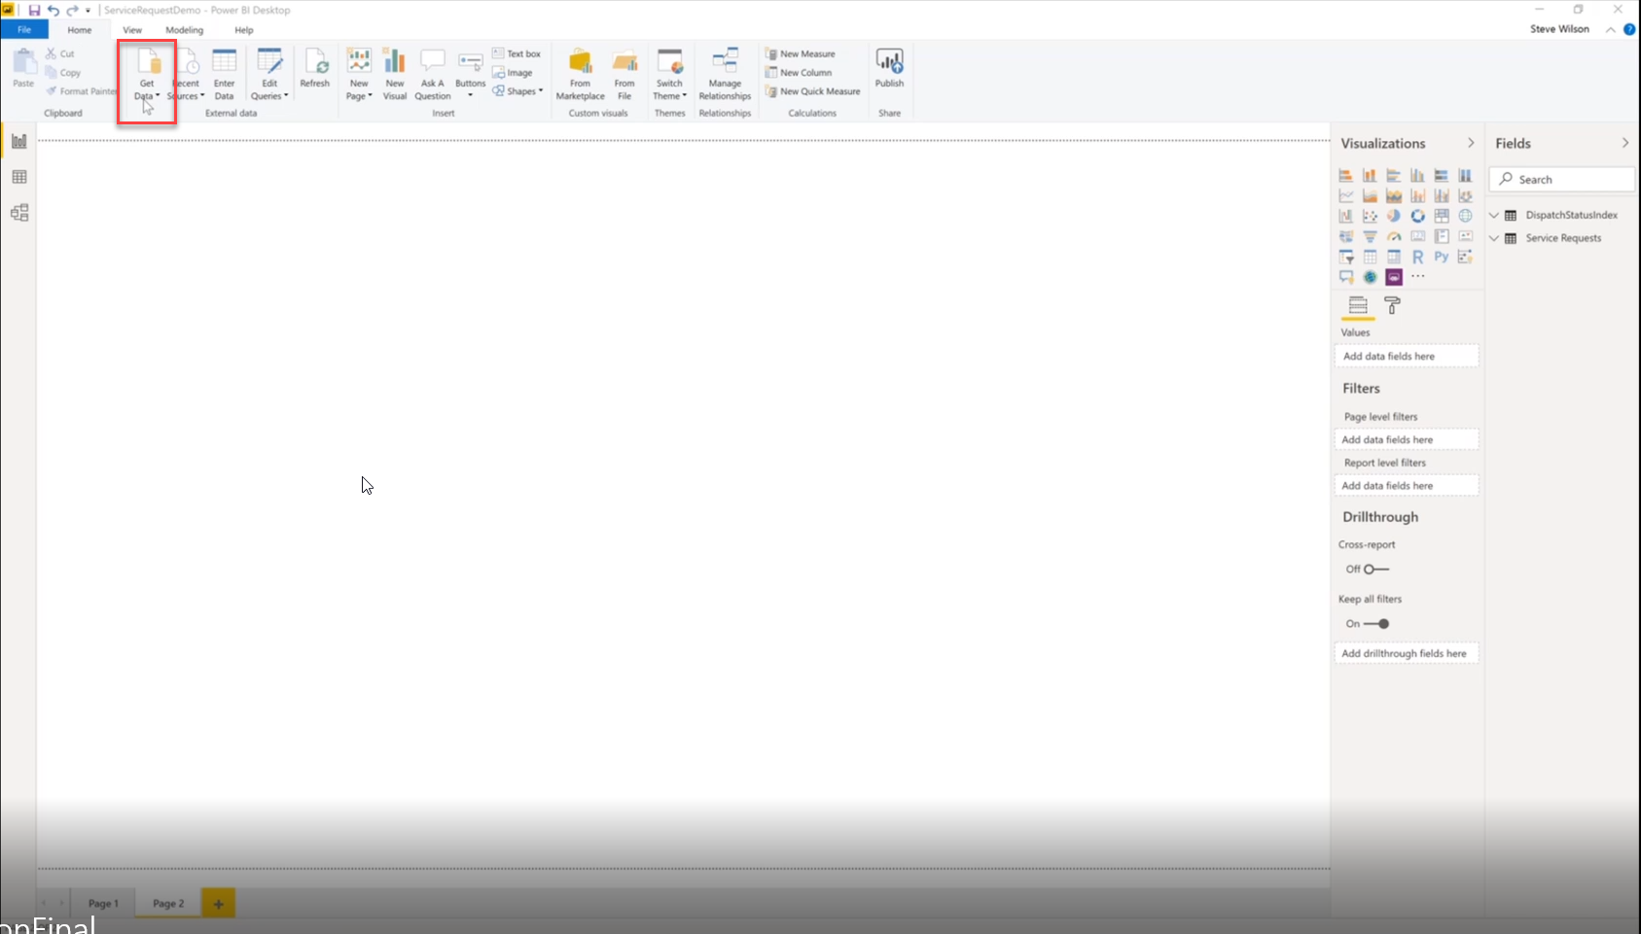Switch to Model view in the sidebar
This screenshot has height=934, width=1641.
19,213
